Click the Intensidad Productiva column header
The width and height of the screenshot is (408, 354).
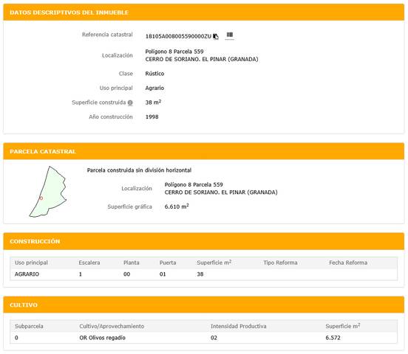[238, 326]
